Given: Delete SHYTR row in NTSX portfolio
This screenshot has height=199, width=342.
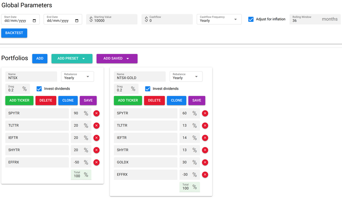Looking at the screenshot, I should [x=96, y=150].
